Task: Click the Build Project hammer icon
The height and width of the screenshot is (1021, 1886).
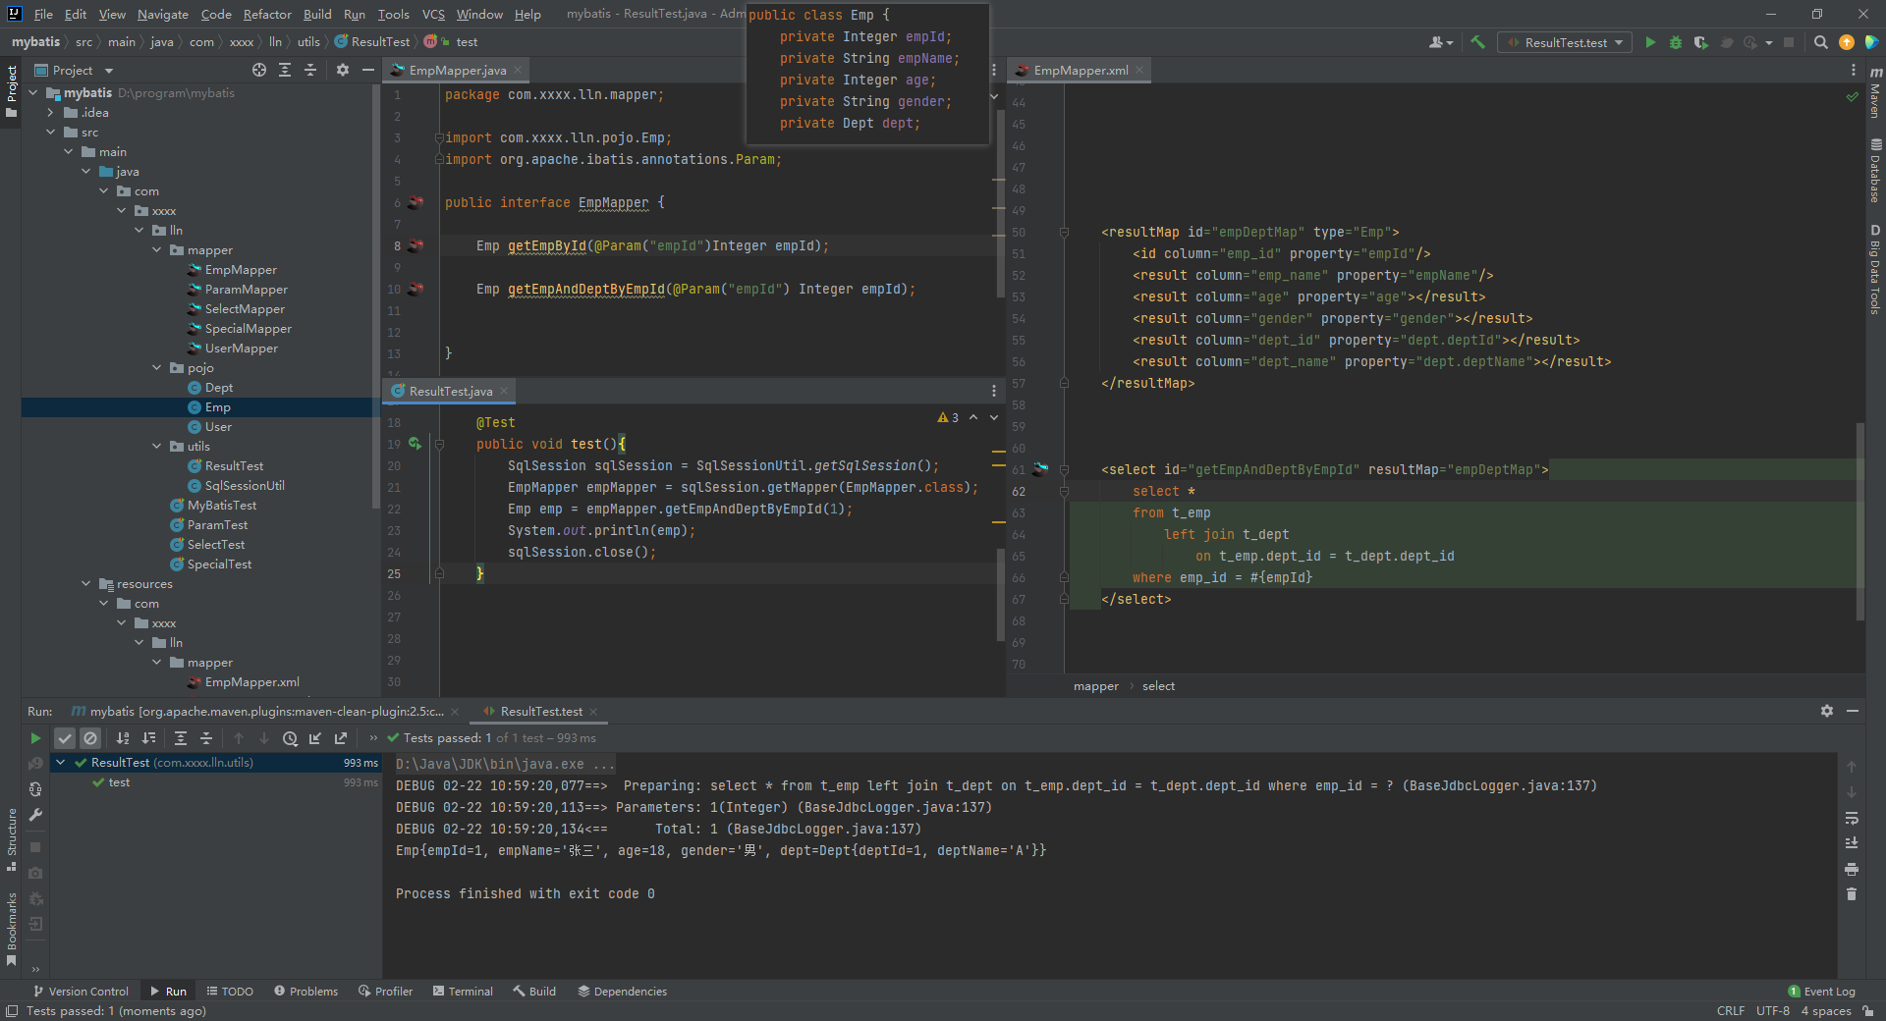Action: tap(1477, 42)
